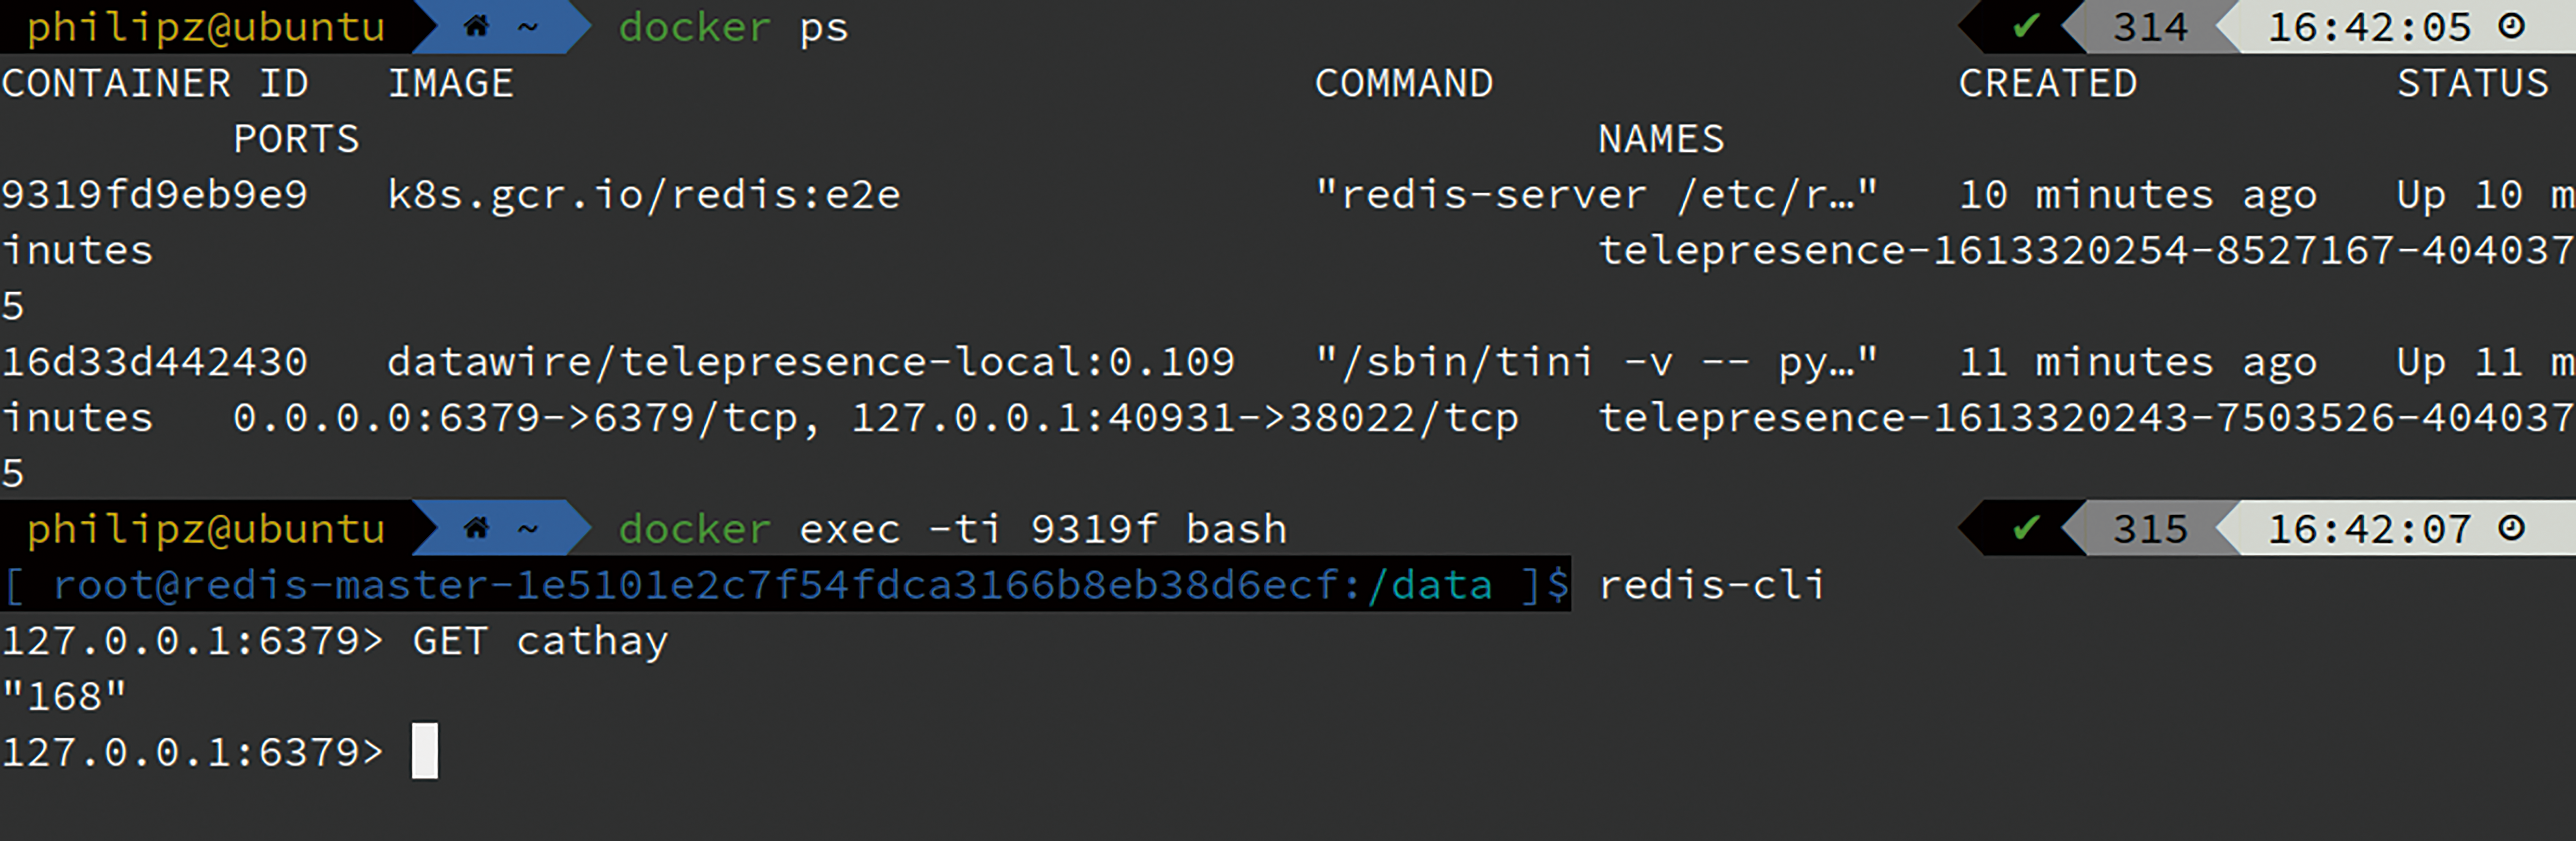This screenshot has height=841, width=2576.
Task: Click the tilde directory segment in second prompt
Action: pyautogui.click(x=528, y=529)
